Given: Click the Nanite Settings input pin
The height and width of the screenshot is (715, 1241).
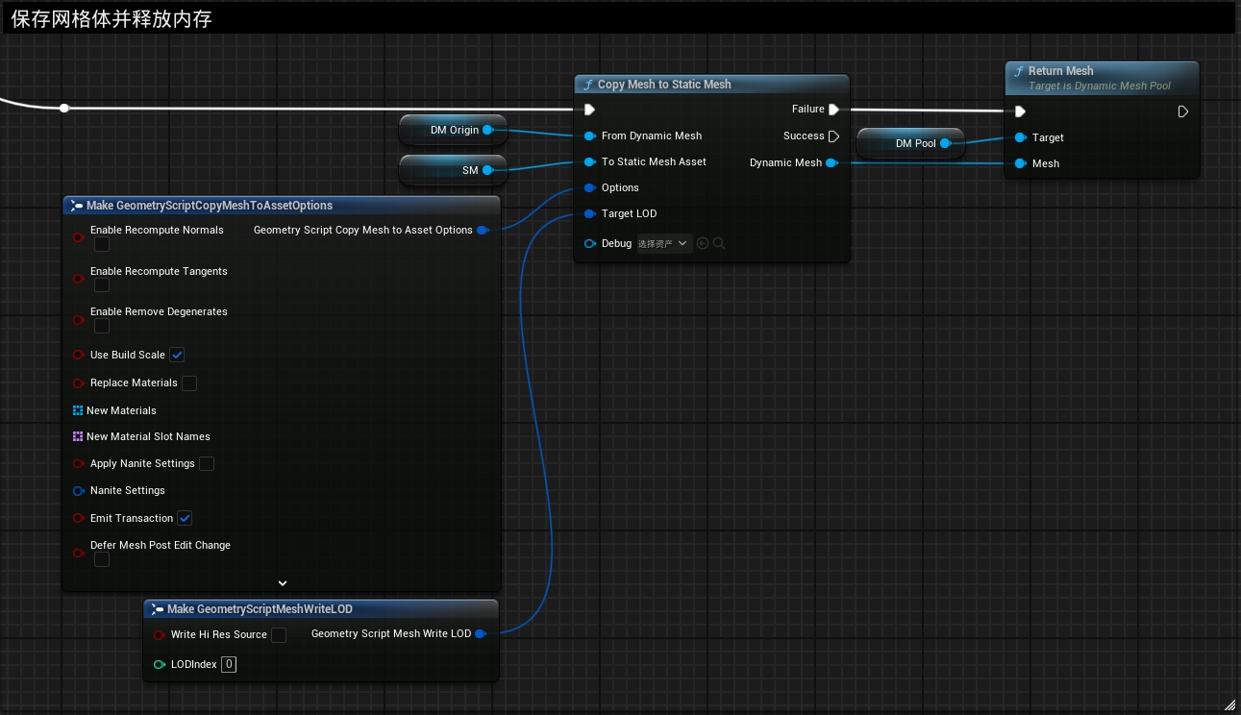Looking at the screenshot, I should [79, 491].
